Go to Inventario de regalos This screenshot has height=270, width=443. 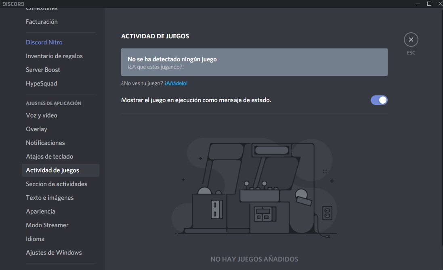click(x=54, y=56)
